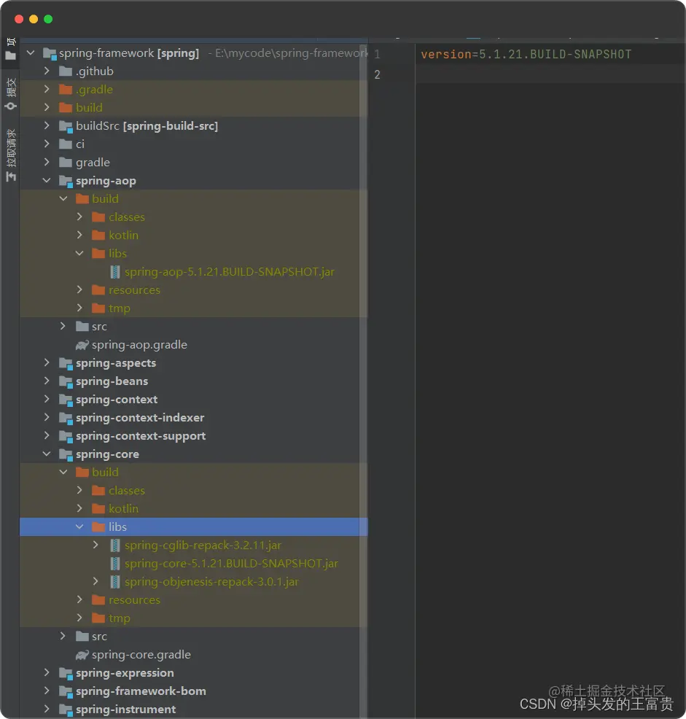Click the spring-aop module folder icon
This screenshot has width=686, height=719.
pyautogui.click(x=66, y=181)
